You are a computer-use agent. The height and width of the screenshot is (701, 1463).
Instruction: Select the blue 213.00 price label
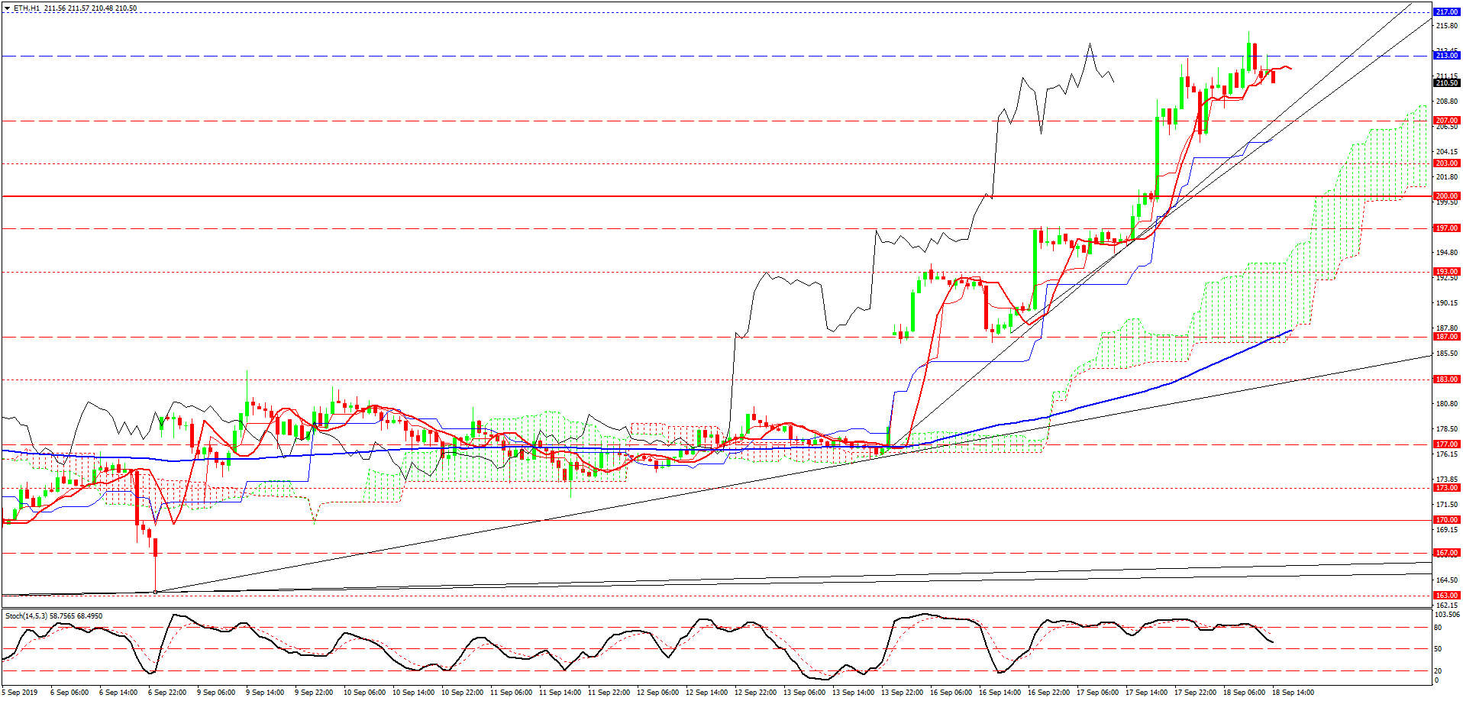click(1447, 56)
